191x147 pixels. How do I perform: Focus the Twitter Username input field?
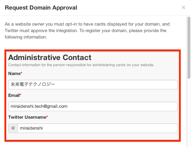(x=98, y=128)
